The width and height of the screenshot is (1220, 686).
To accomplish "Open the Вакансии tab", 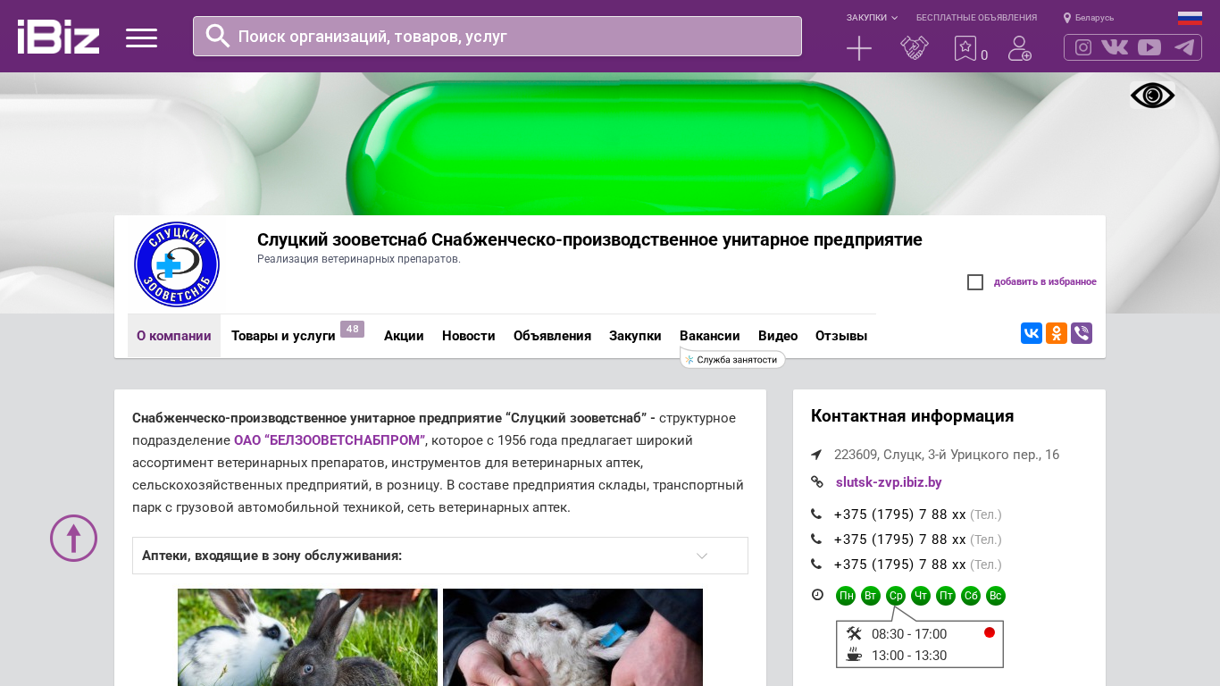I will [x=710, y=336].
